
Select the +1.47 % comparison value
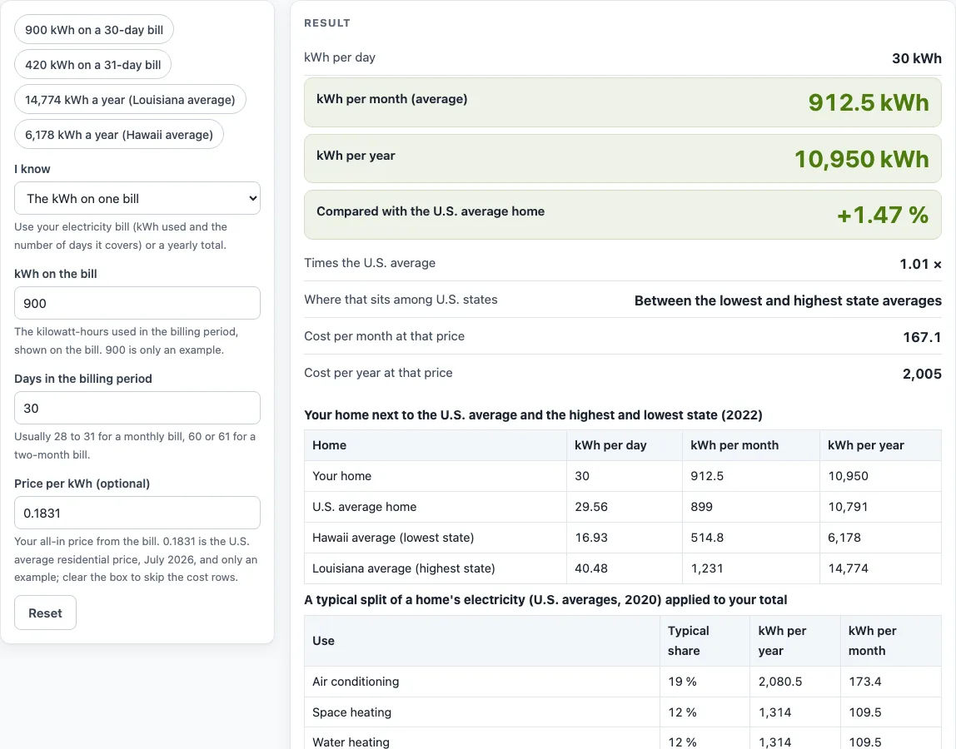pos(882,215)
